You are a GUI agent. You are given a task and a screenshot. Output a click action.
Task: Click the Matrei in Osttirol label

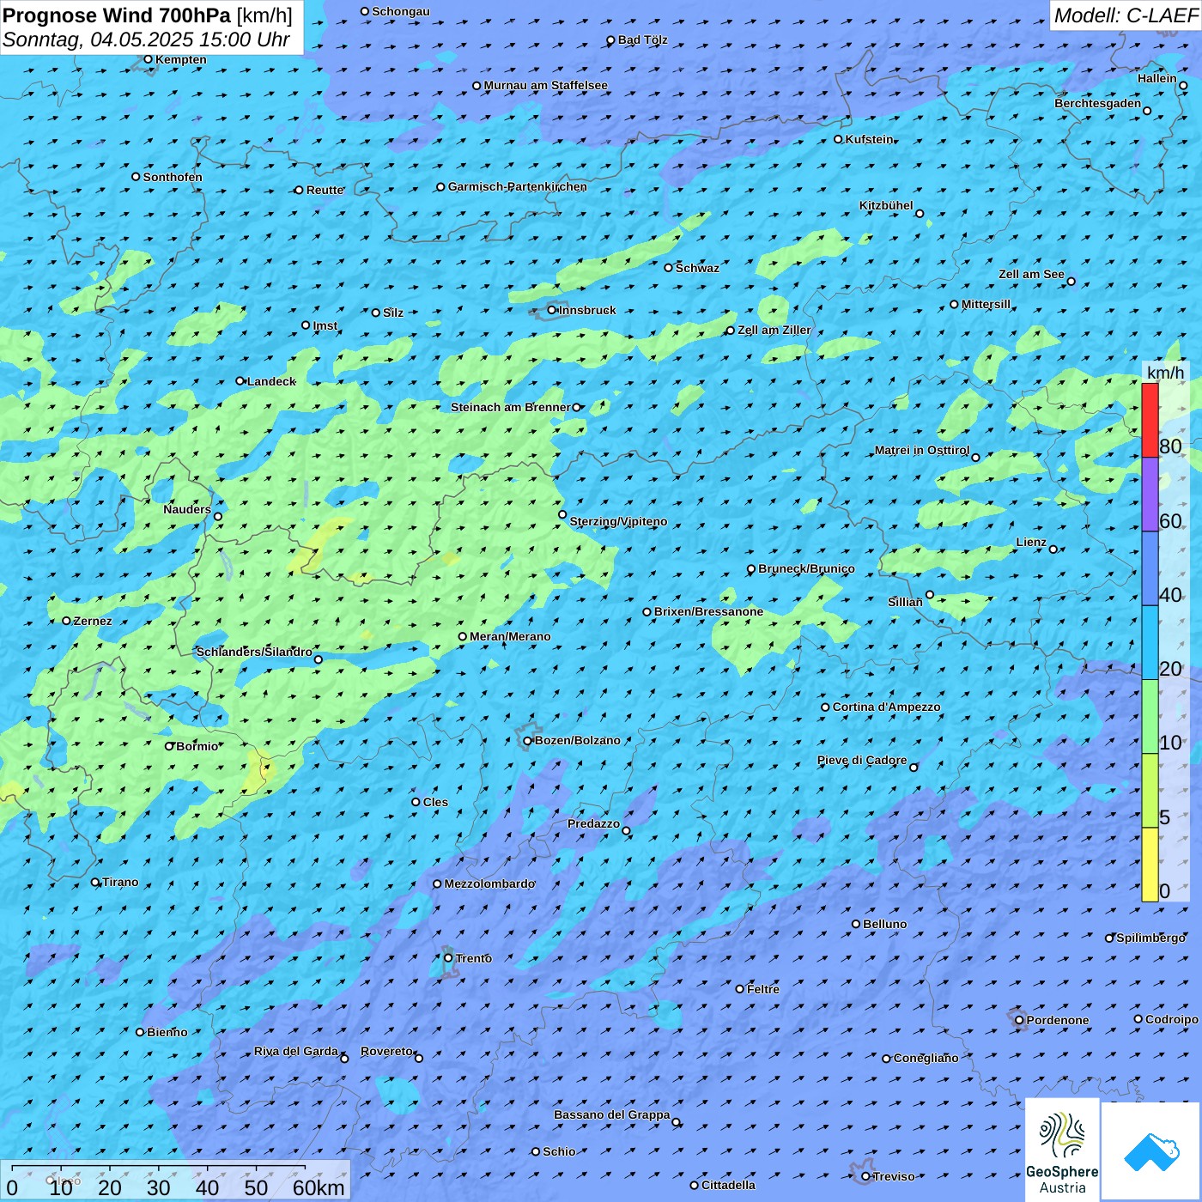point(922,450)
